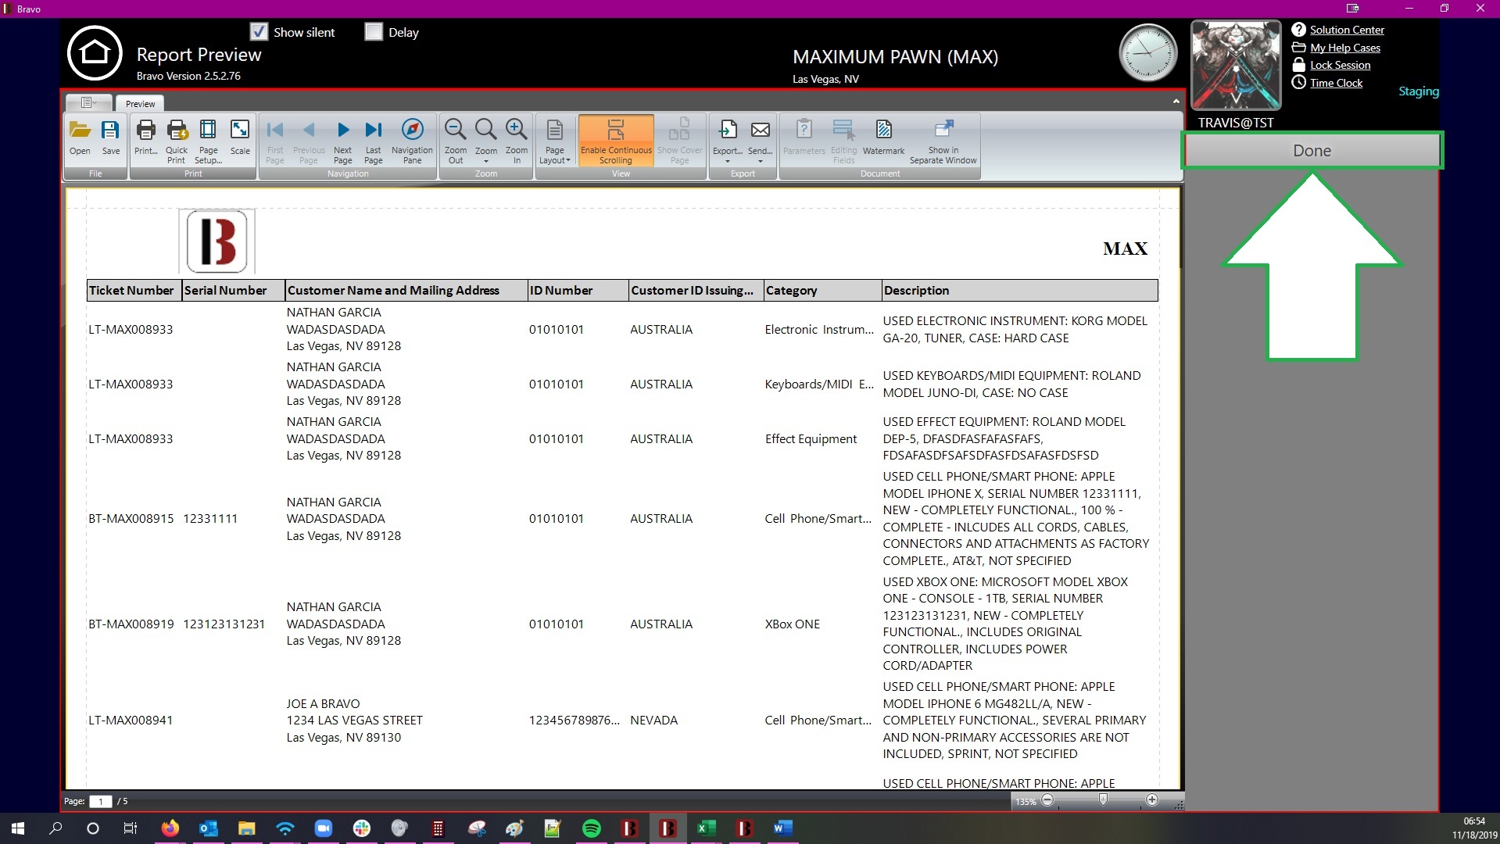Open the application menu tab left of Preview

click(x=88, y=103)
